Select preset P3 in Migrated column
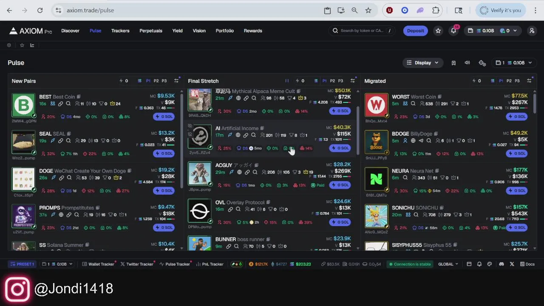Viewport: 544px width, 306px height. tap(517, 81)
